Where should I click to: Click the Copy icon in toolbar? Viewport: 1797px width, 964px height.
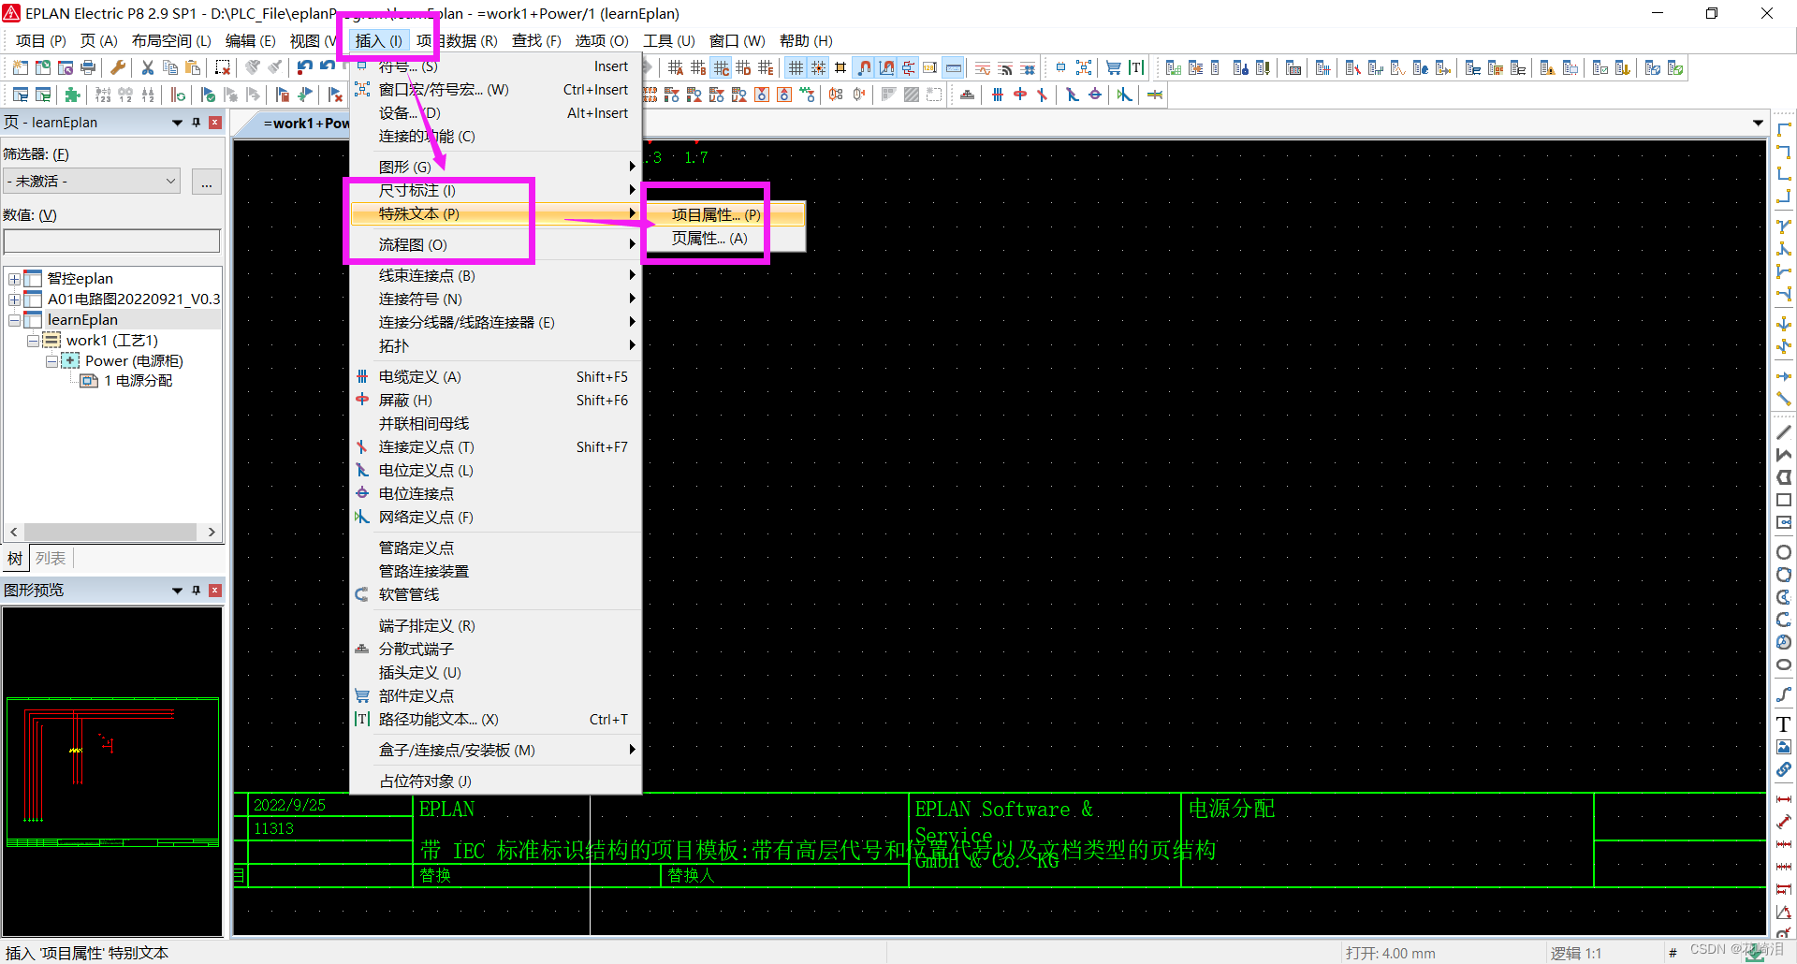(x=170, y=67)
